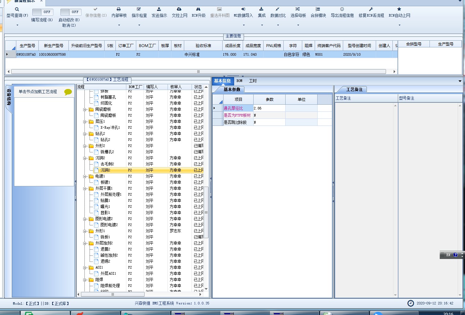Select tree node 碱性蚀刻2

(109, 255)
